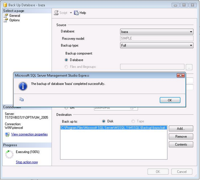Click the Cancel button at bottom

(182, 171)
